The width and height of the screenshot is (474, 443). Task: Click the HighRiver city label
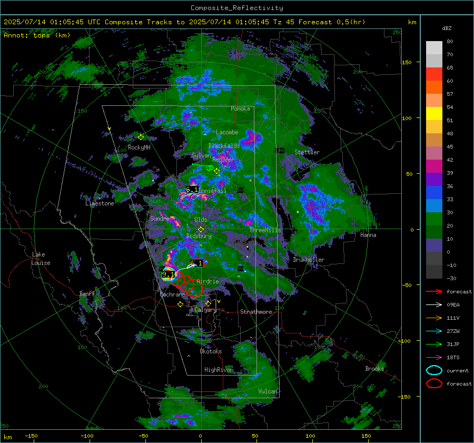(x=219, y=370)
